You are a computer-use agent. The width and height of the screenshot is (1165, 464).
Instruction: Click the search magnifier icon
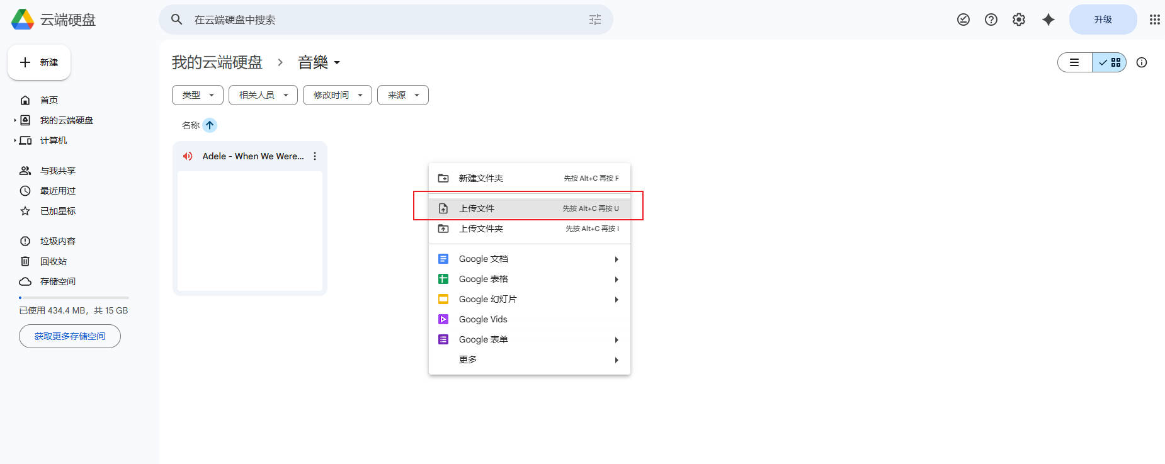(177, 20)
